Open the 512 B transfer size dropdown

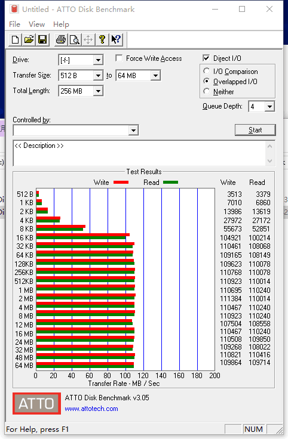point(98,76)
